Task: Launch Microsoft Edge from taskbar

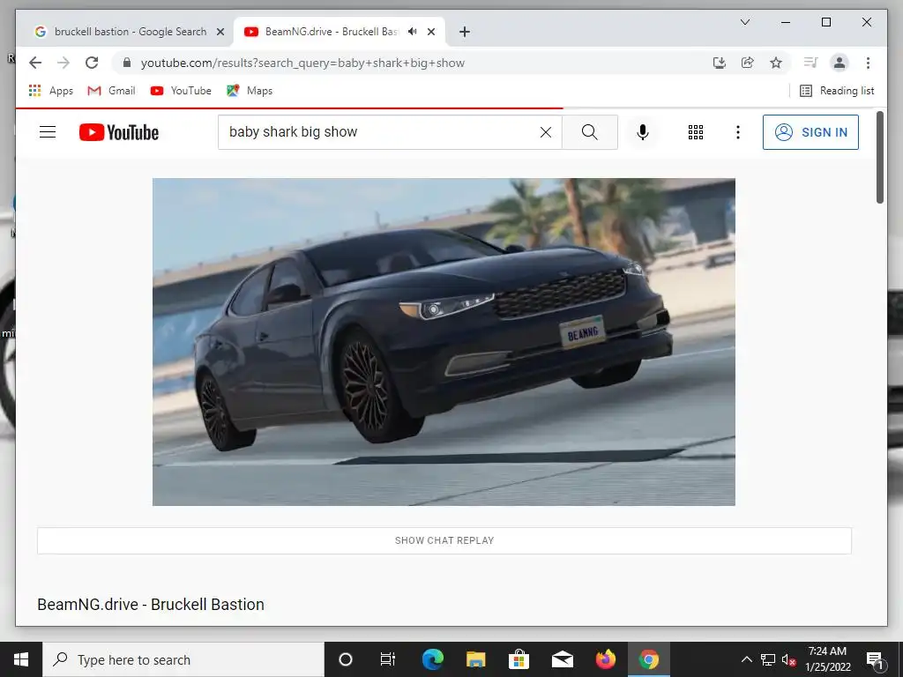Action: (x=432, y=659)
